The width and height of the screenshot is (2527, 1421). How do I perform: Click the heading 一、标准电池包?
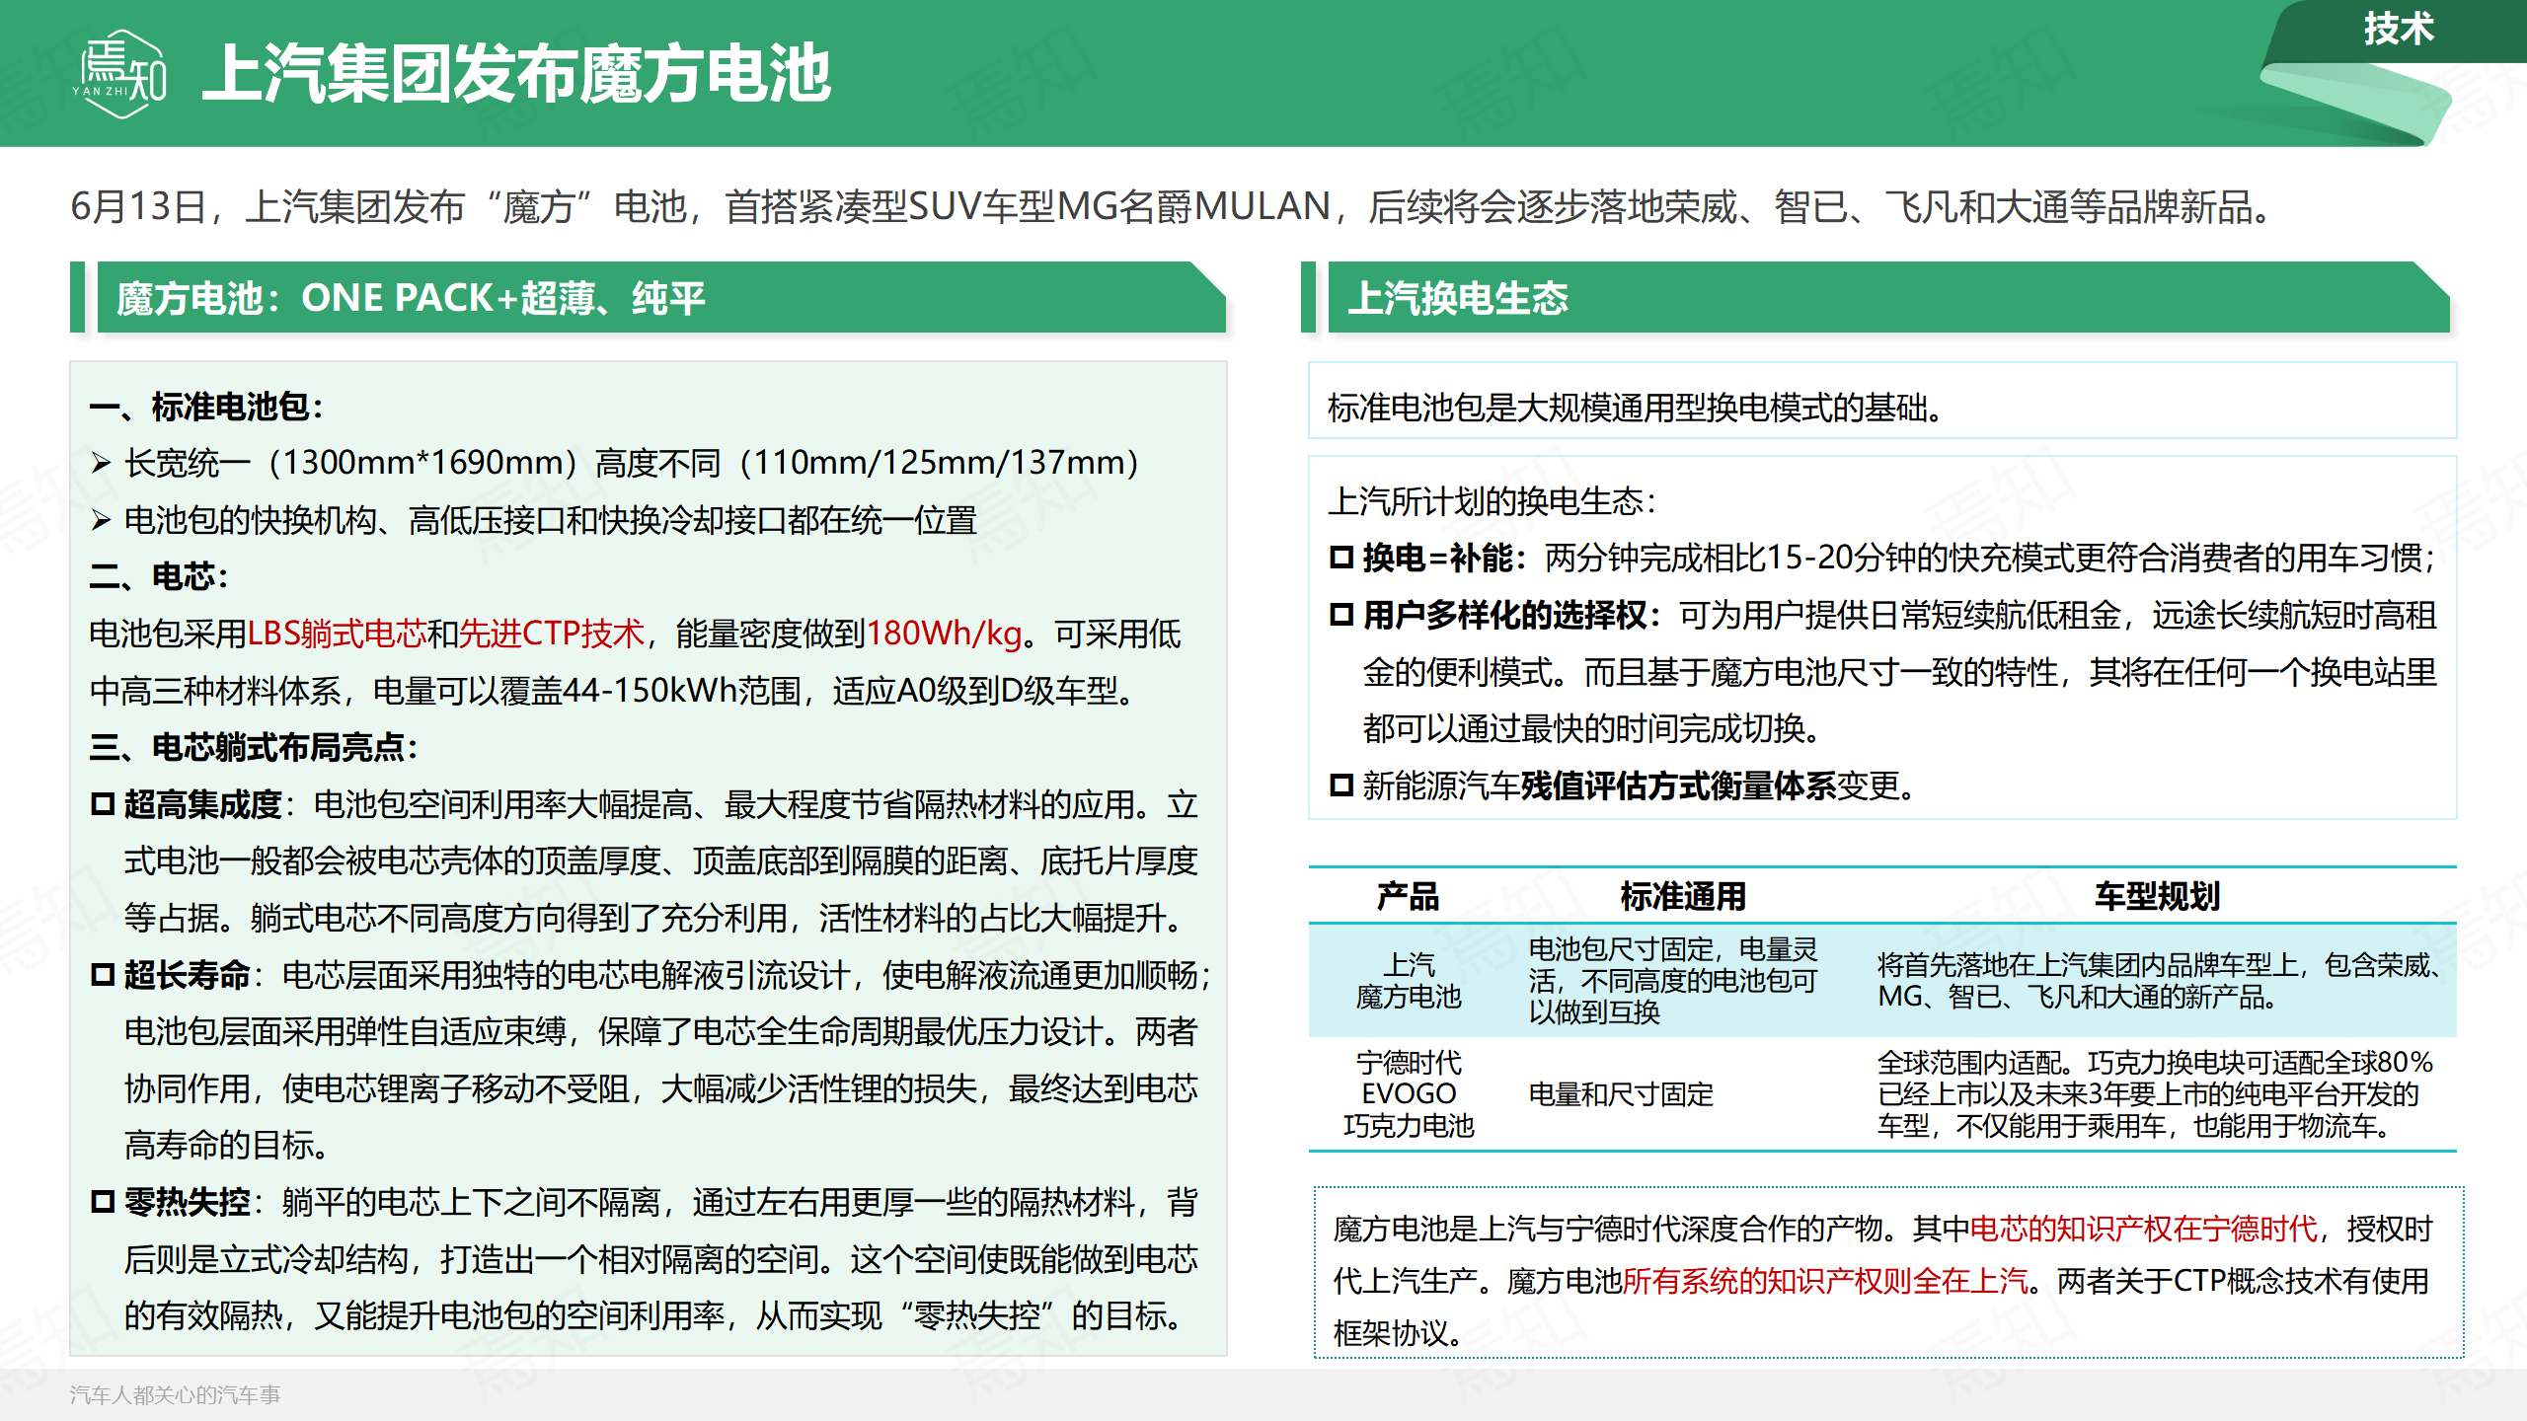pos(206,407)
